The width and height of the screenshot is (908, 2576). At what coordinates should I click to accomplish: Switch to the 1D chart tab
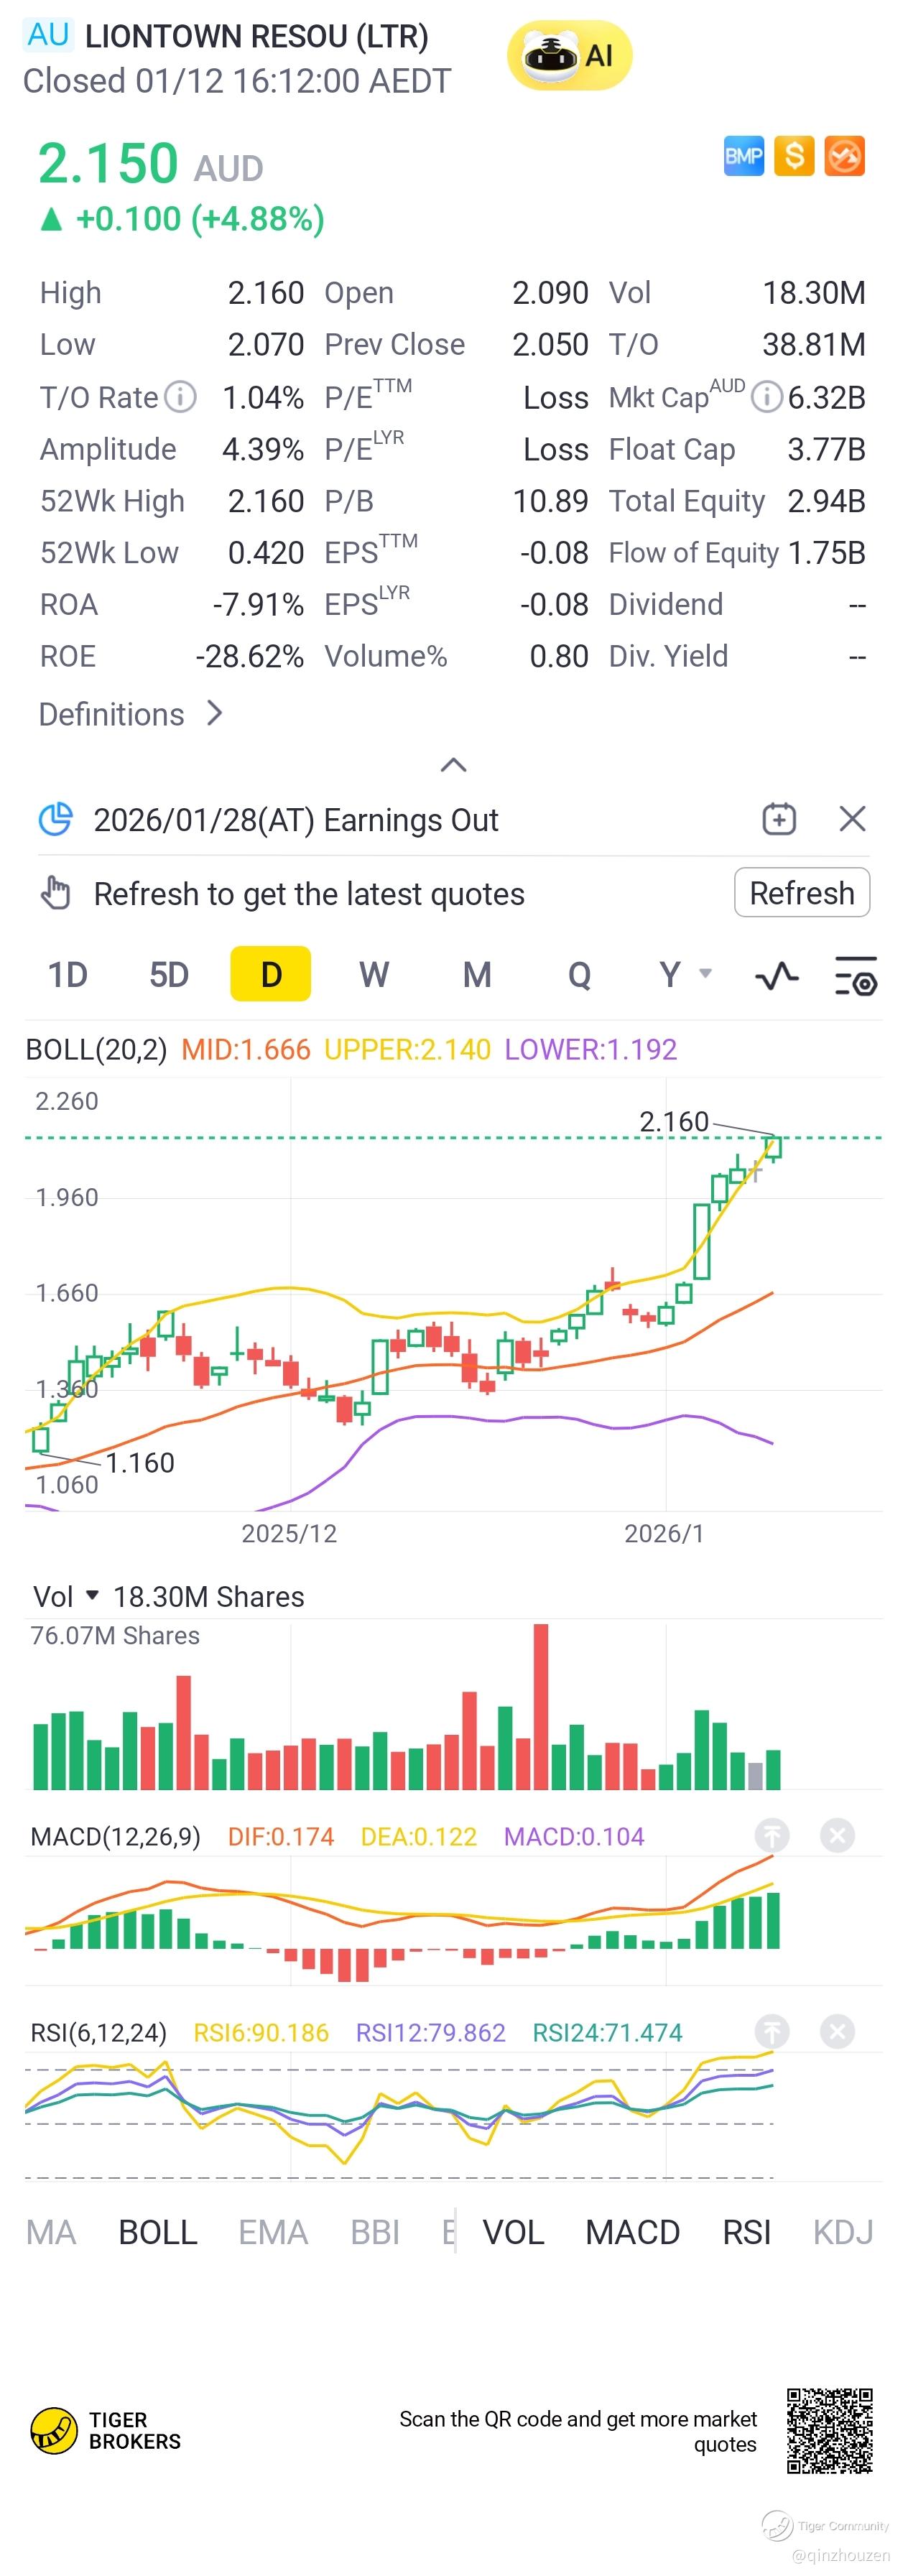[x=68, y=974]
